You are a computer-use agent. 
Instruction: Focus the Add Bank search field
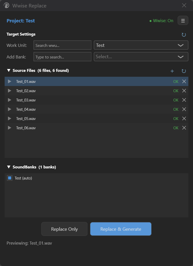[63, 57]
